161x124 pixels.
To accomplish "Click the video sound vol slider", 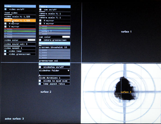I will 20,44.
